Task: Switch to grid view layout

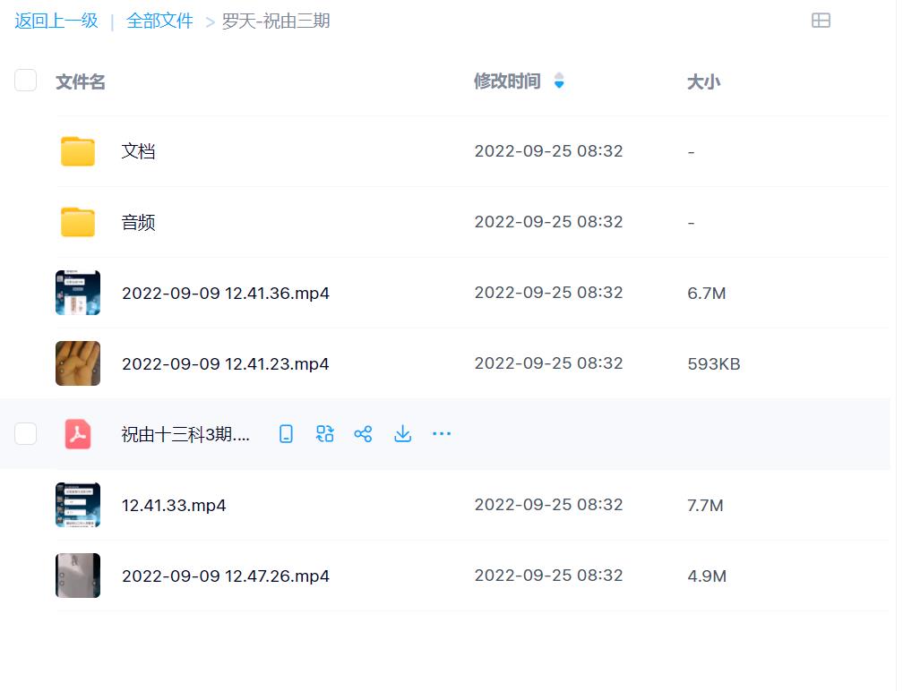Action: pyautogui.click(x=821, y=21)
